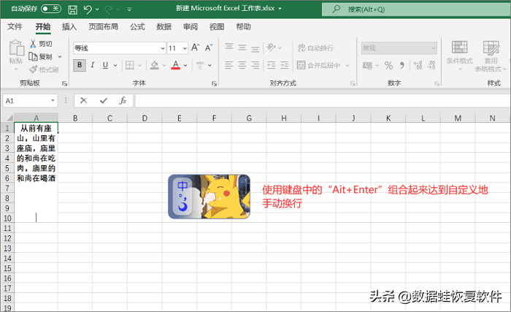Click the Cut (剪切) scissors icon
Screen dimensions: 511x312
pos(33,44)
